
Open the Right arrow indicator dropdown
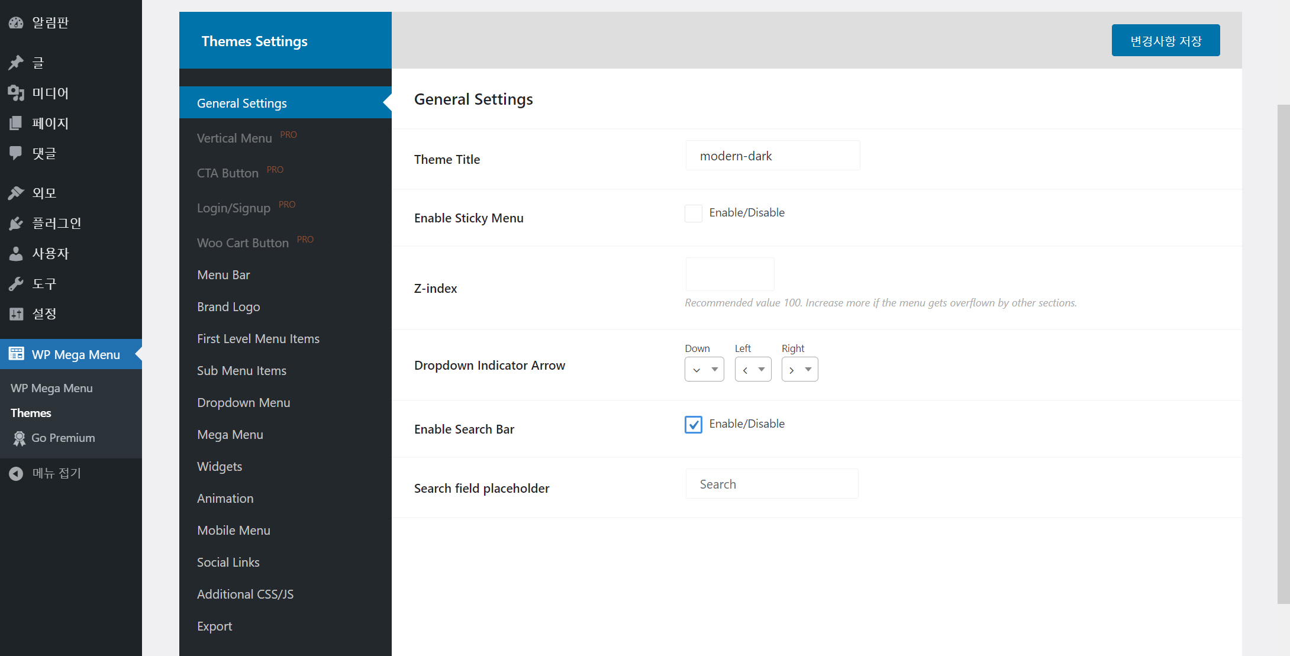[799, 370]
